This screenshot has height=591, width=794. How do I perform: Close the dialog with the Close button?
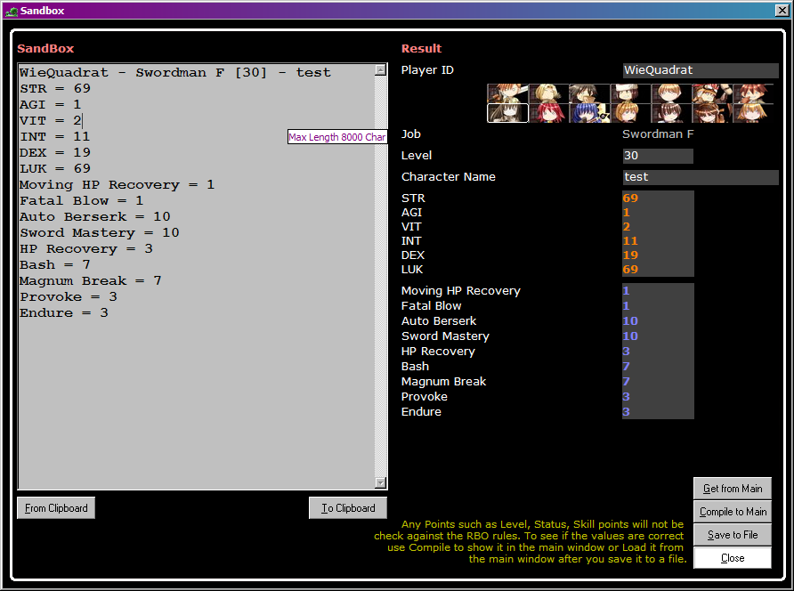coord(733,558)
